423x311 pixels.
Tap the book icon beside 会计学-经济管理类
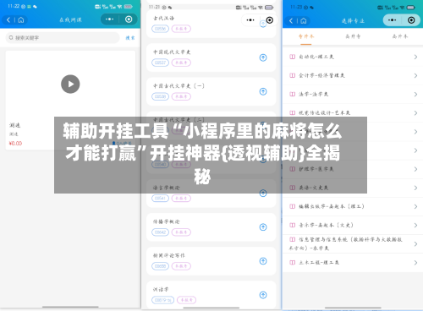click(293, 75)
